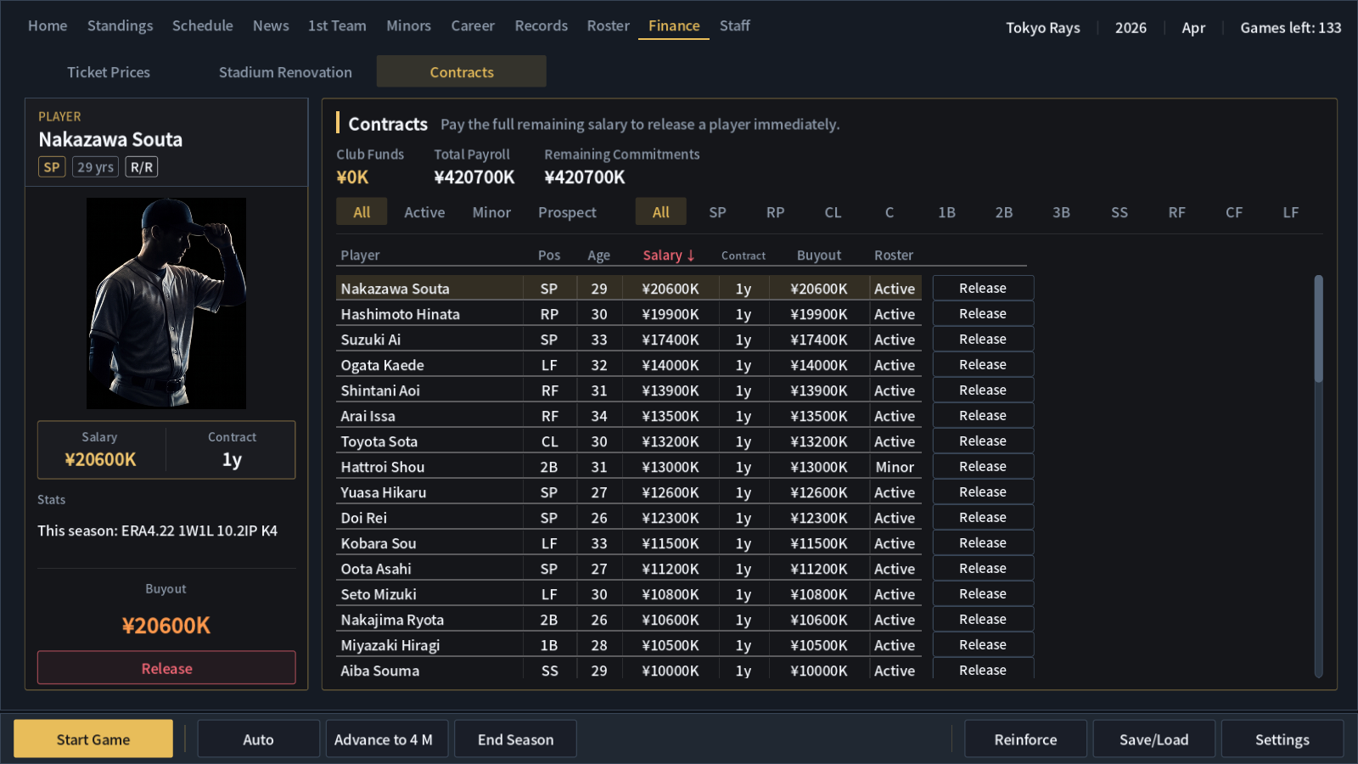1358x764 pixels.
Task: Click the contracts list scrollbar
Action: (x=1318, y=329)
